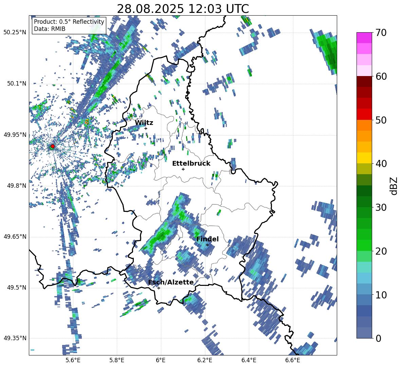Click longitude label 6.2°E
This screenshot has height=367, width=402.
coord(205,360)
